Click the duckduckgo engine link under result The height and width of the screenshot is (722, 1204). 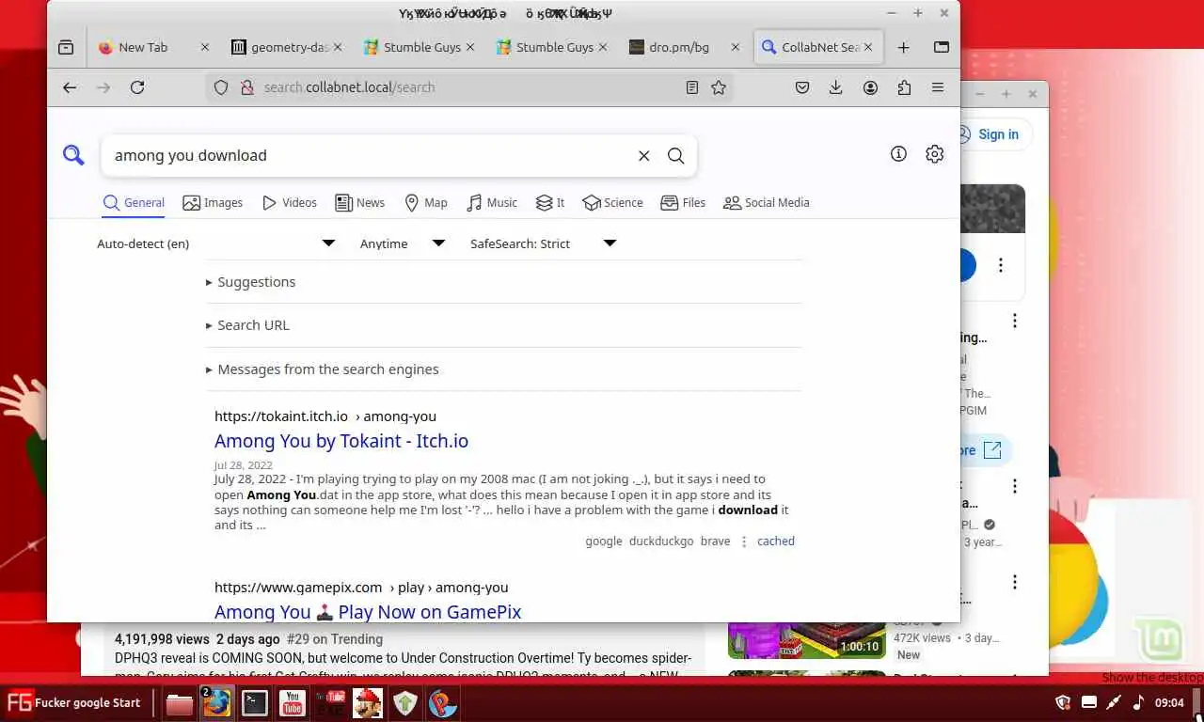[661, 541]
